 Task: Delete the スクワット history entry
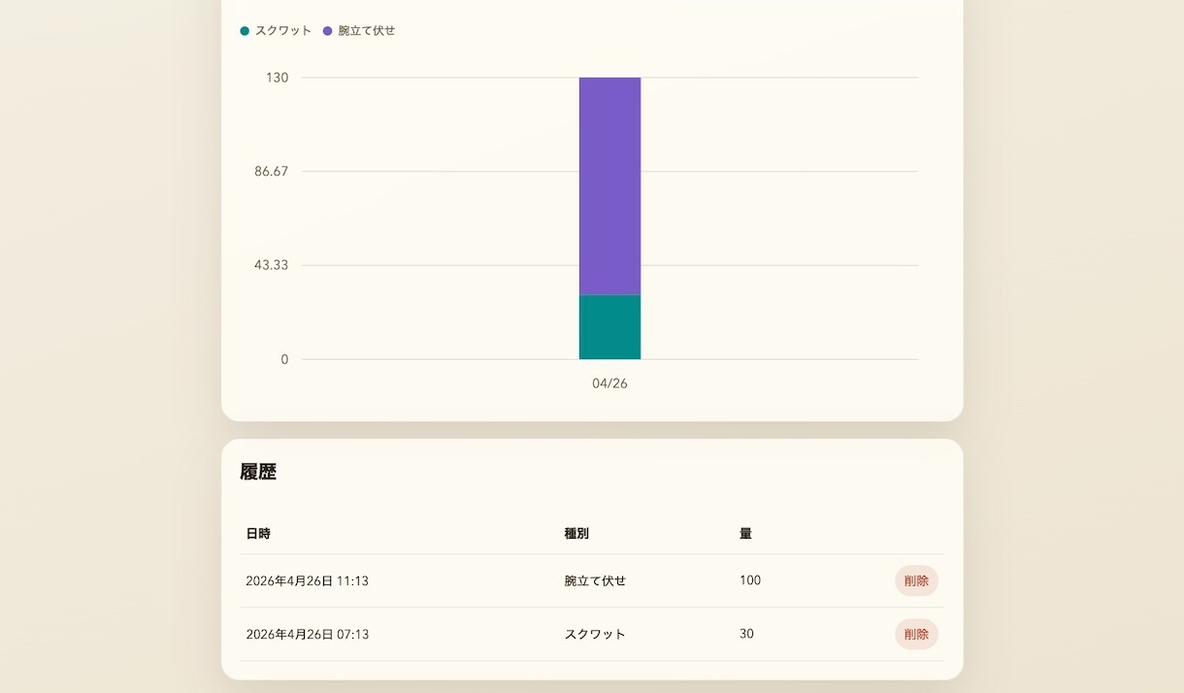tap(915, 635)
